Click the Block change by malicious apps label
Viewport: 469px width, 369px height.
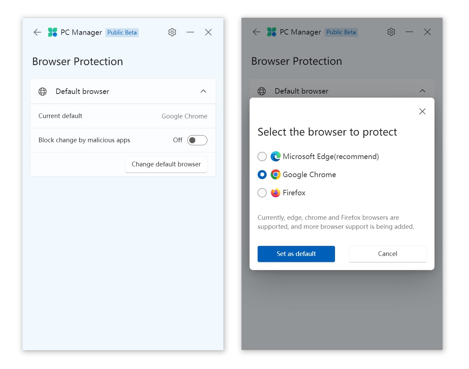coord(84,140)
